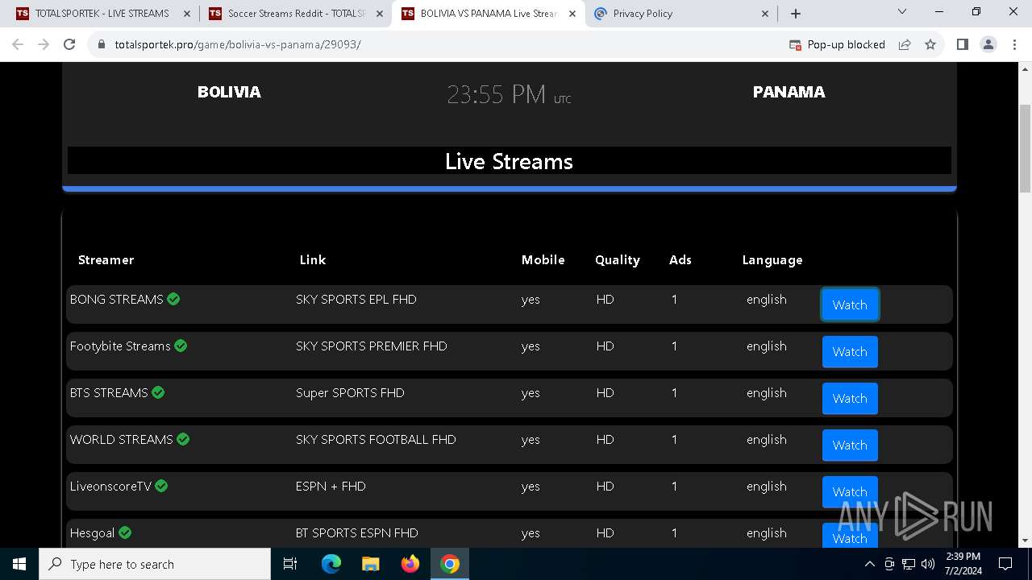Click the BOLIVIA team name
Image resolution: width=1032 pixels, height=580 pixels.
click(229, 92)
